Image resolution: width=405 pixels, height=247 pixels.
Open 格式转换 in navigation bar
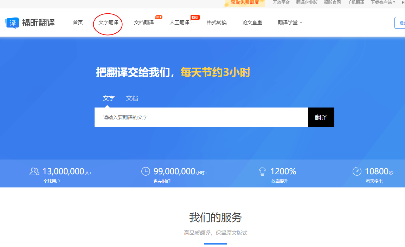tap(217, 23)
